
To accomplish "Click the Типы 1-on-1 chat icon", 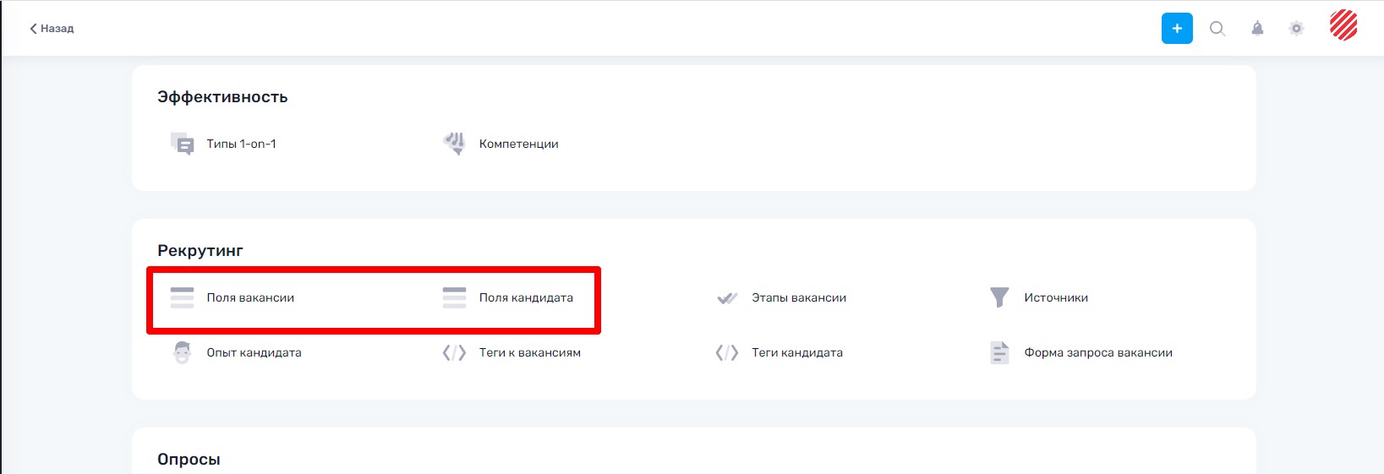I will tap(182, 144).
